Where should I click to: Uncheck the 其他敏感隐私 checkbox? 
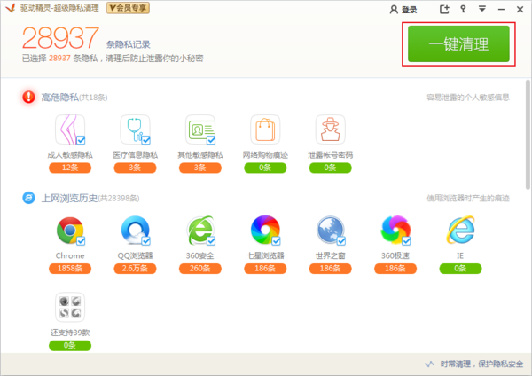tap(211, 140)
